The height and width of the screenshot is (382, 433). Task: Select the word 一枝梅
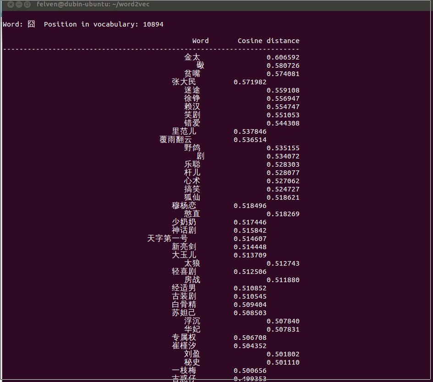point(184,371)
